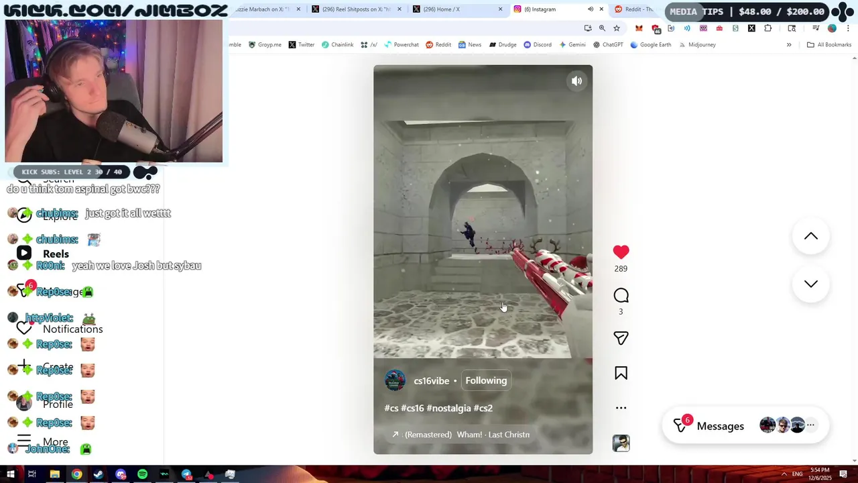Open the News bookmark

point(470,45)
